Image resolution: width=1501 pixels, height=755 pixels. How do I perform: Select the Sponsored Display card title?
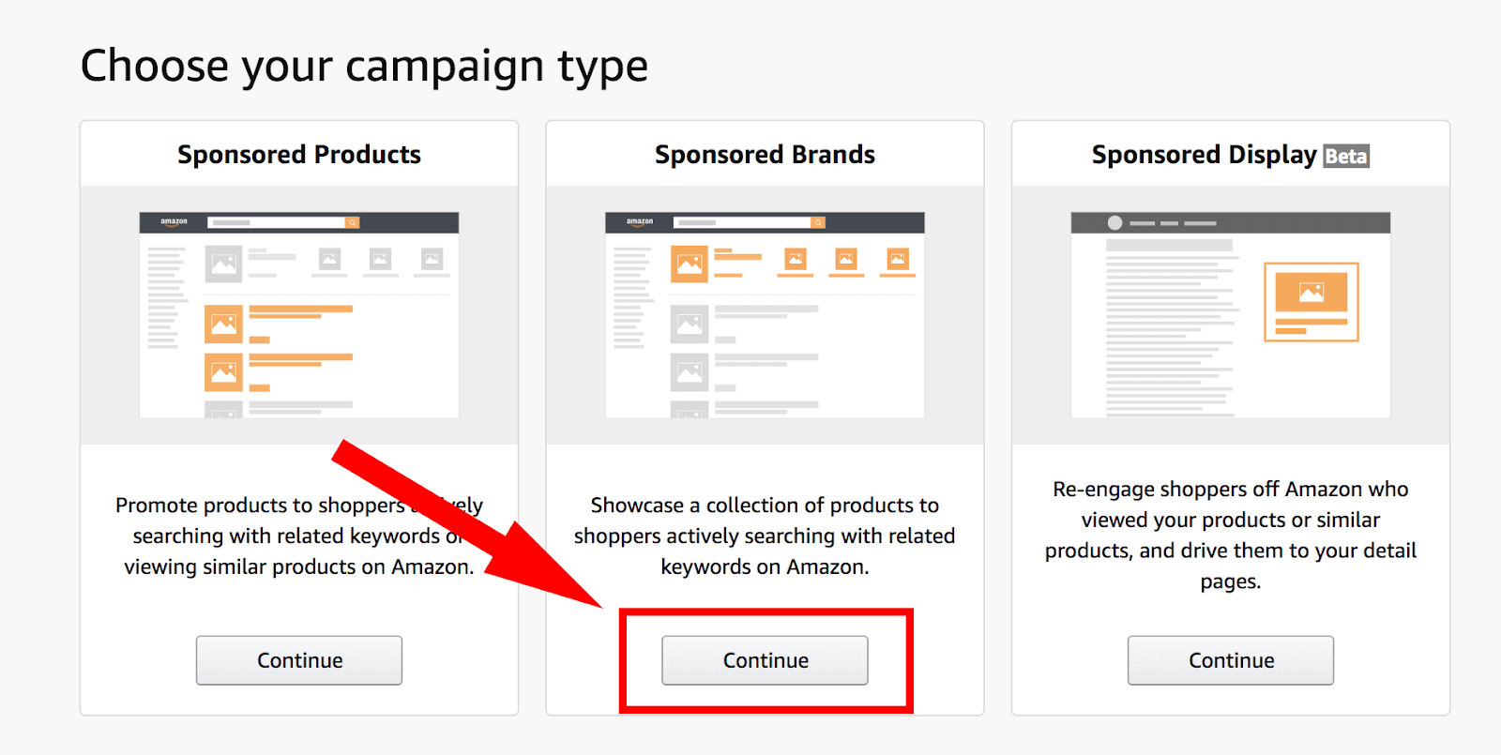pyautogui.click(x=1204, y=155)
